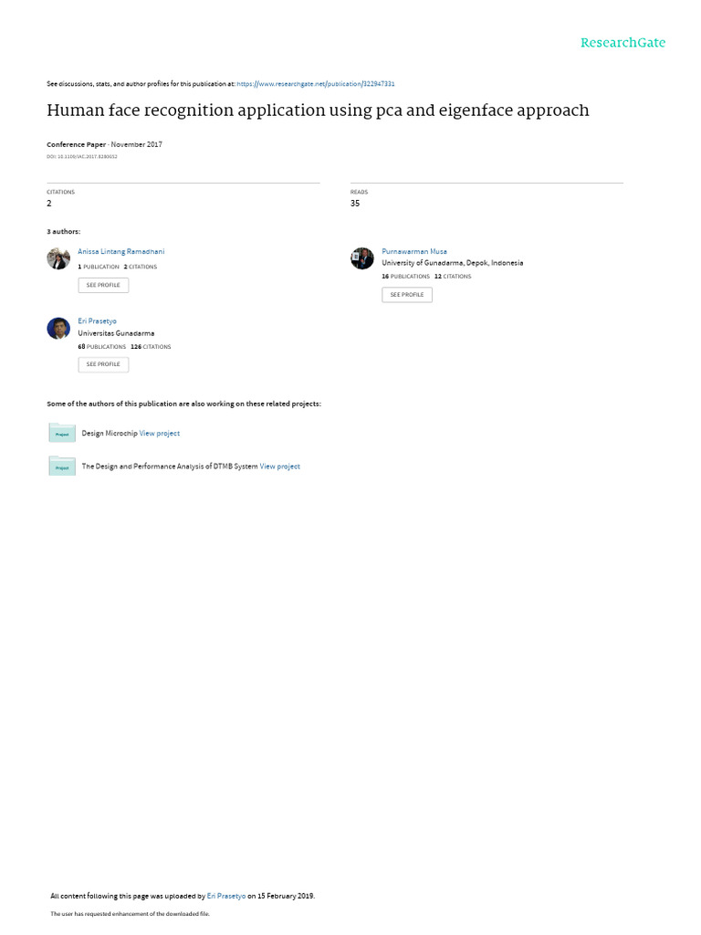Click the uploader Eri Prasetyo link at bottom

point(226,896)
